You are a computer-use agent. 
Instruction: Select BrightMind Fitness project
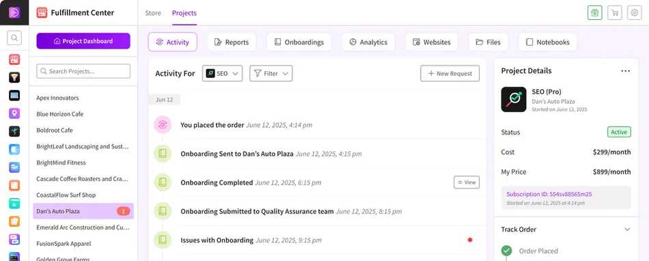click(61, 163)
